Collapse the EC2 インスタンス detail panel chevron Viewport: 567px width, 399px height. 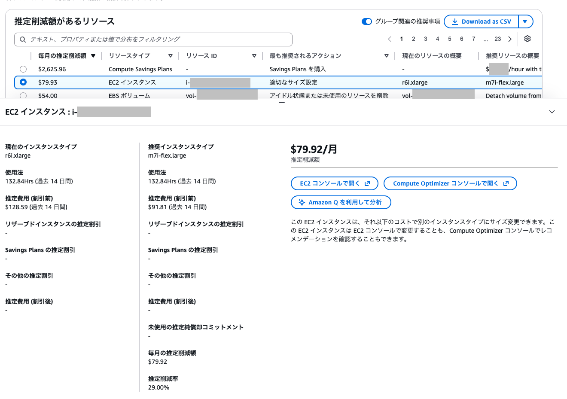(x=552, y=112)
